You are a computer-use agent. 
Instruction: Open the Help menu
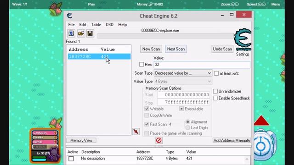coord(123,25)
